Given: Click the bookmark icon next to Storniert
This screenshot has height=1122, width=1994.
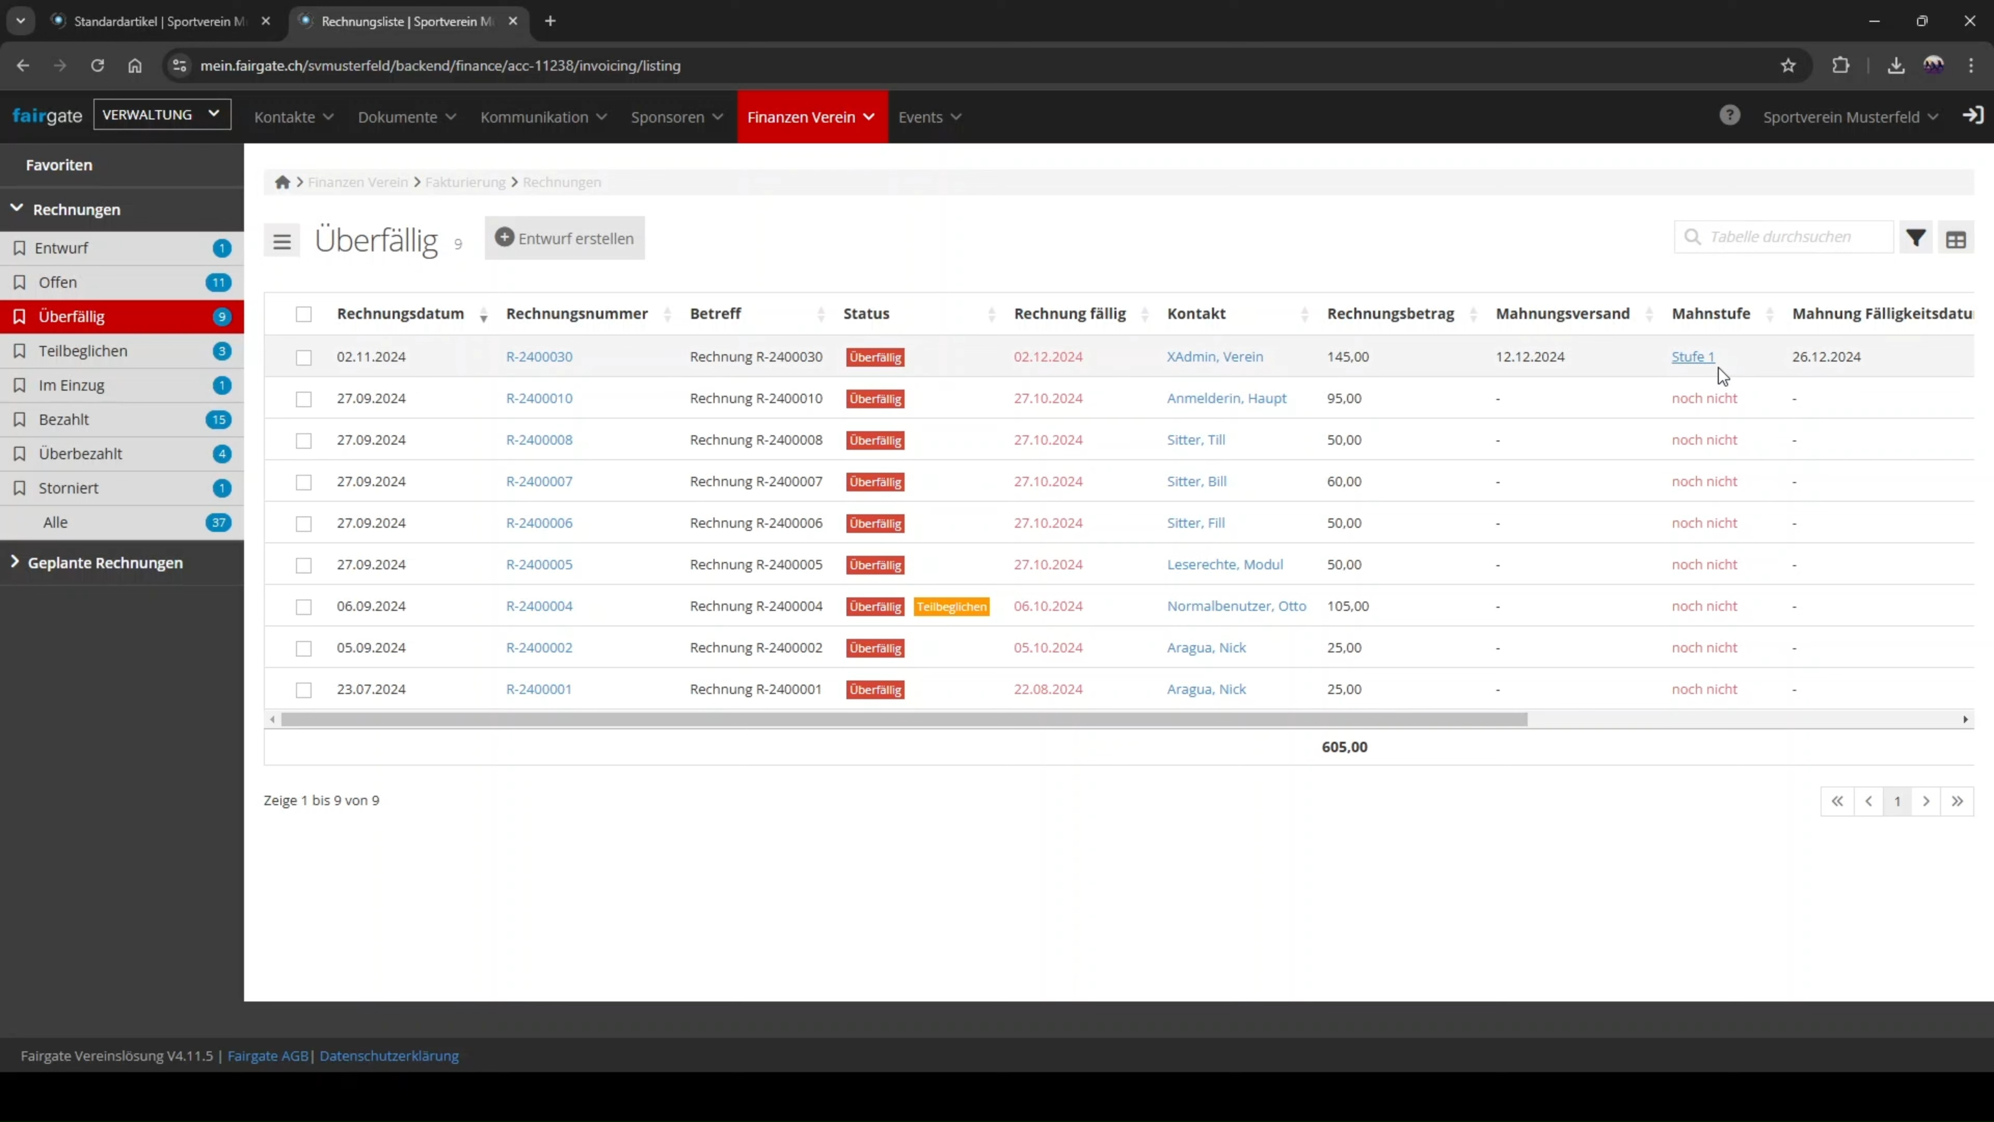Looking at the screenshot, I should pos(19,488).
